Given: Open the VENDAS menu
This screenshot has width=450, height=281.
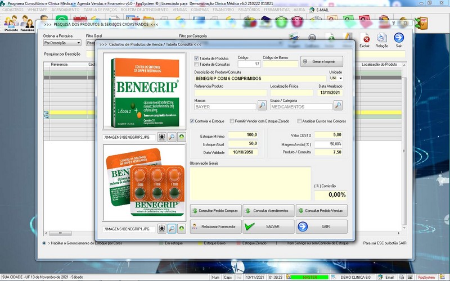Looking at the screenshot, I should 179,10.
